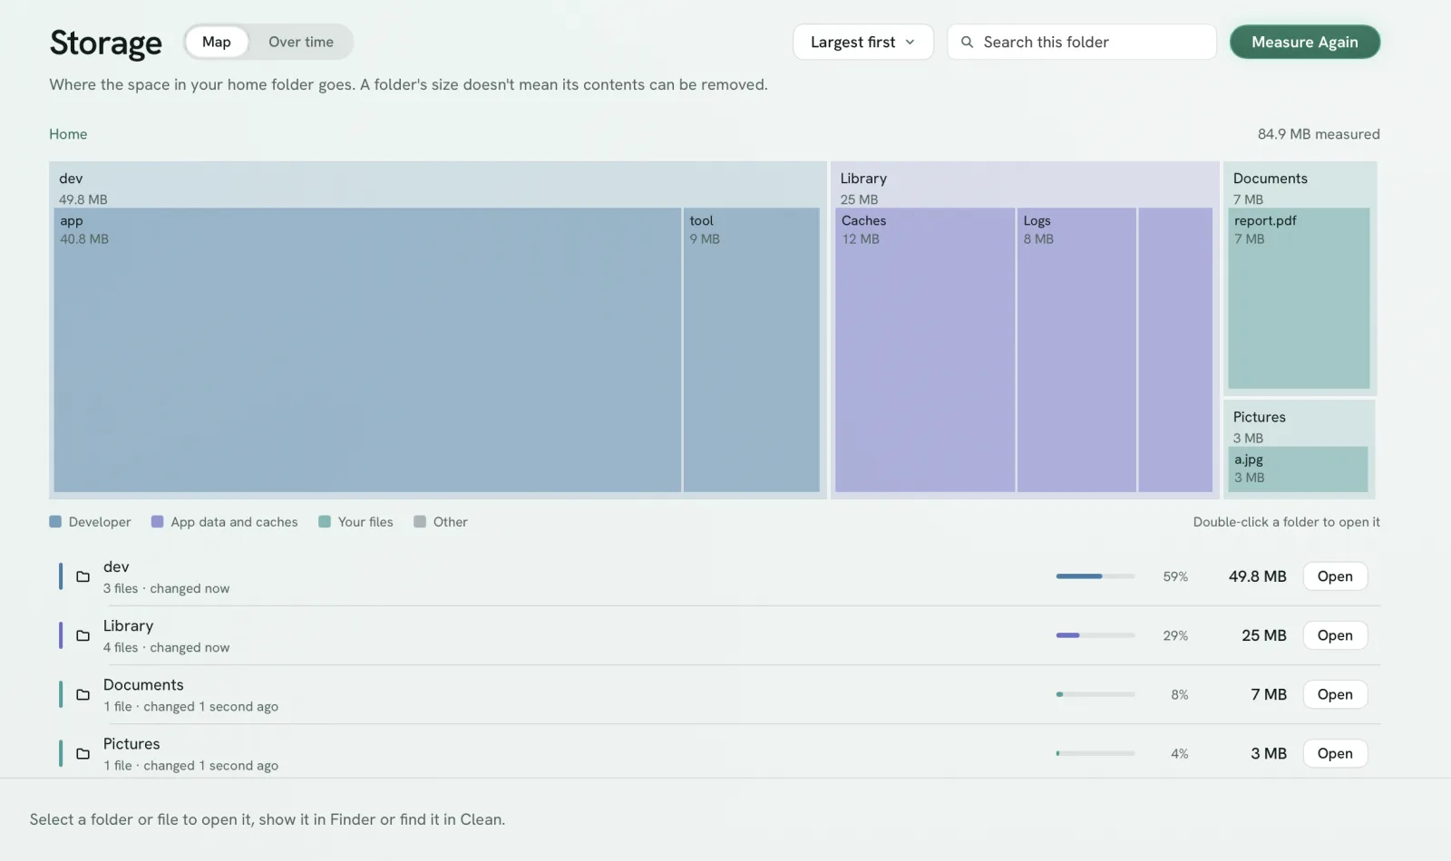
Task: Click the 29% progress bar for Library
Action: click(1096, 635)
